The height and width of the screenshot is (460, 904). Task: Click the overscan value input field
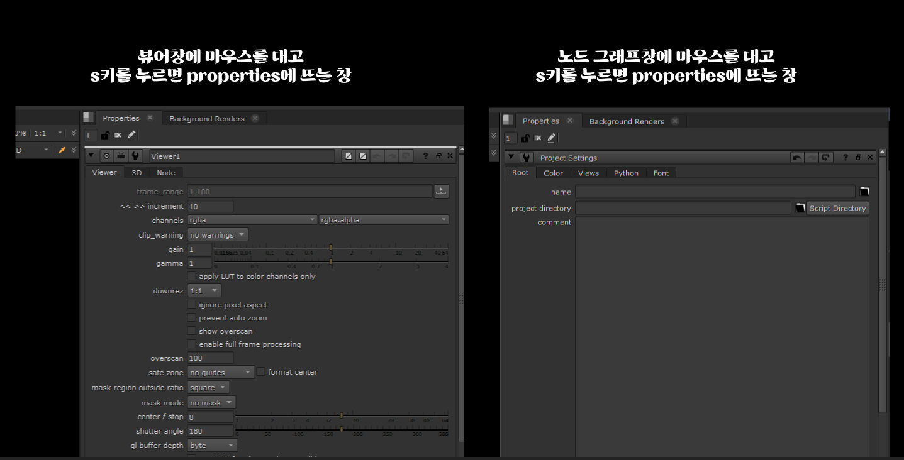pos(210,358)
